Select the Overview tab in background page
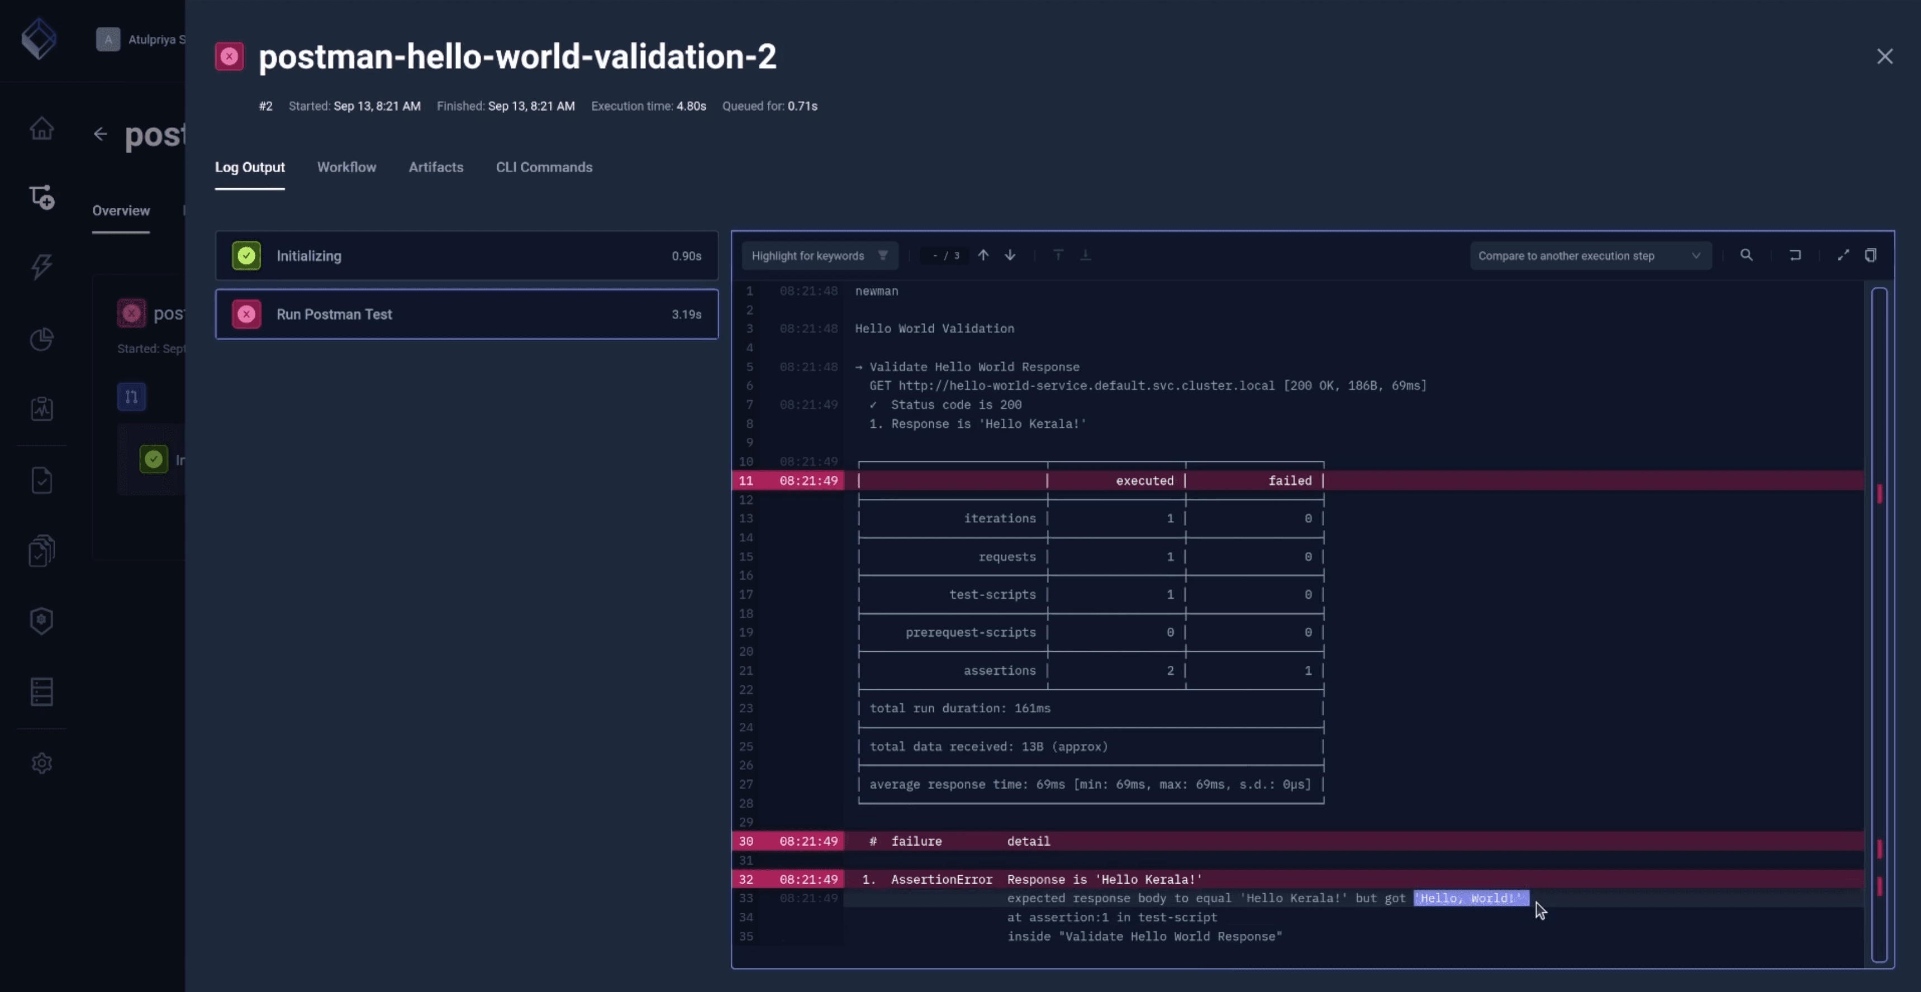The width and height of the screenshot is (1921, 992). pos(121,210)
